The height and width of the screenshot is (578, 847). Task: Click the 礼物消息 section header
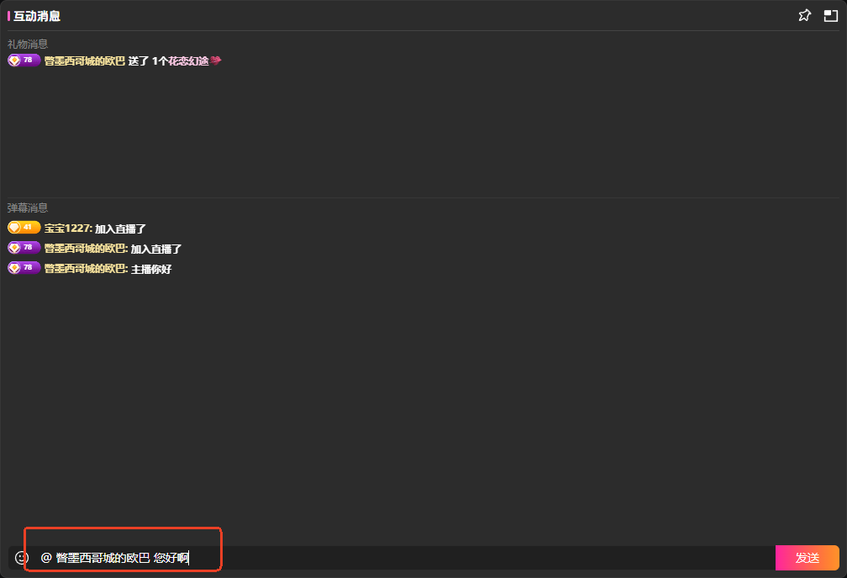coord(28,44)
